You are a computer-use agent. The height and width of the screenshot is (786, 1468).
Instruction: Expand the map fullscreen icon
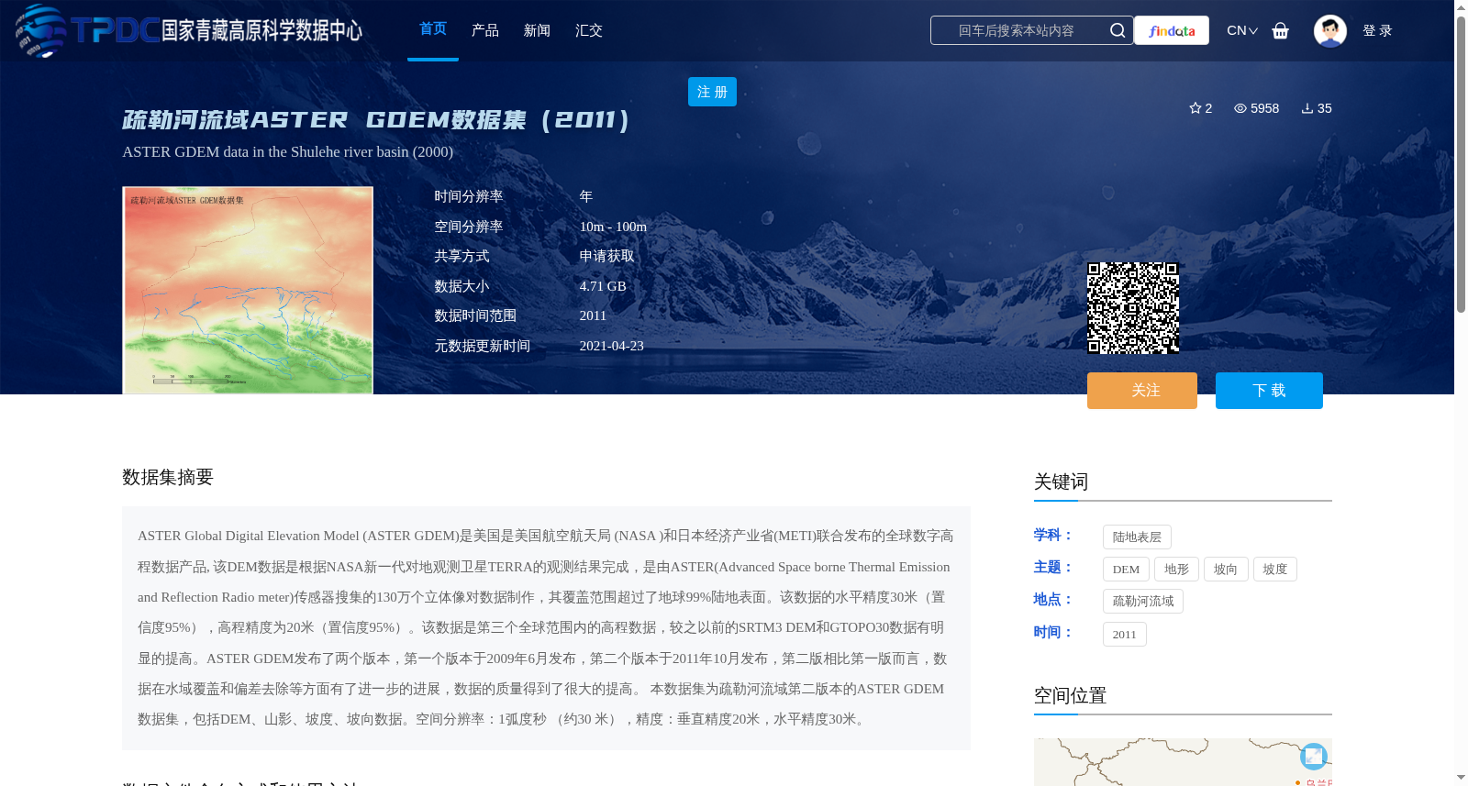pos(1314,756)
